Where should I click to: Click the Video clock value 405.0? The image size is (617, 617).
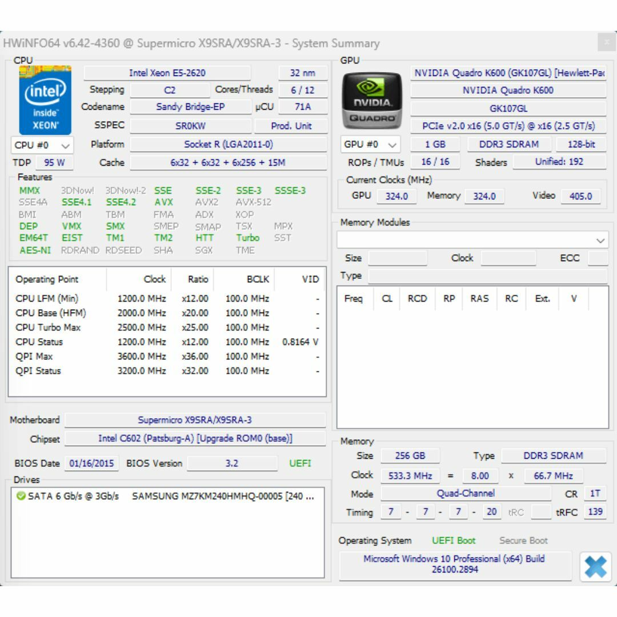click(x=581, y=196)
